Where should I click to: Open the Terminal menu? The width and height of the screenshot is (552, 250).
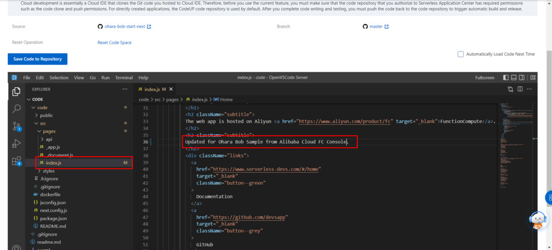coord(124,78)
